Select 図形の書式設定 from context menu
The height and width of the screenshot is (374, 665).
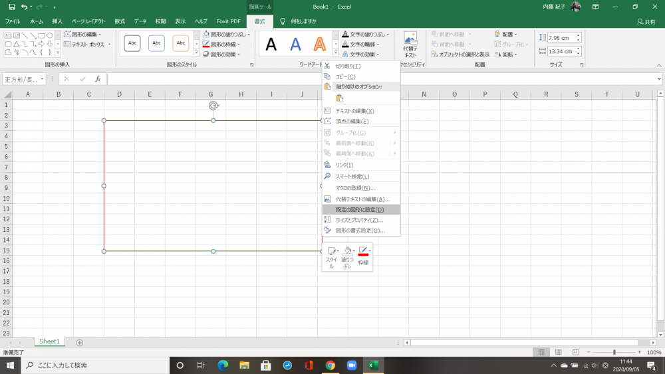click(360, 231)
